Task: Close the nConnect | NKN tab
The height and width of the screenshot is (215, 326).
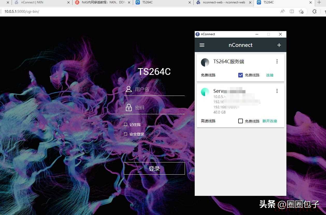Action: click(68, 2)
